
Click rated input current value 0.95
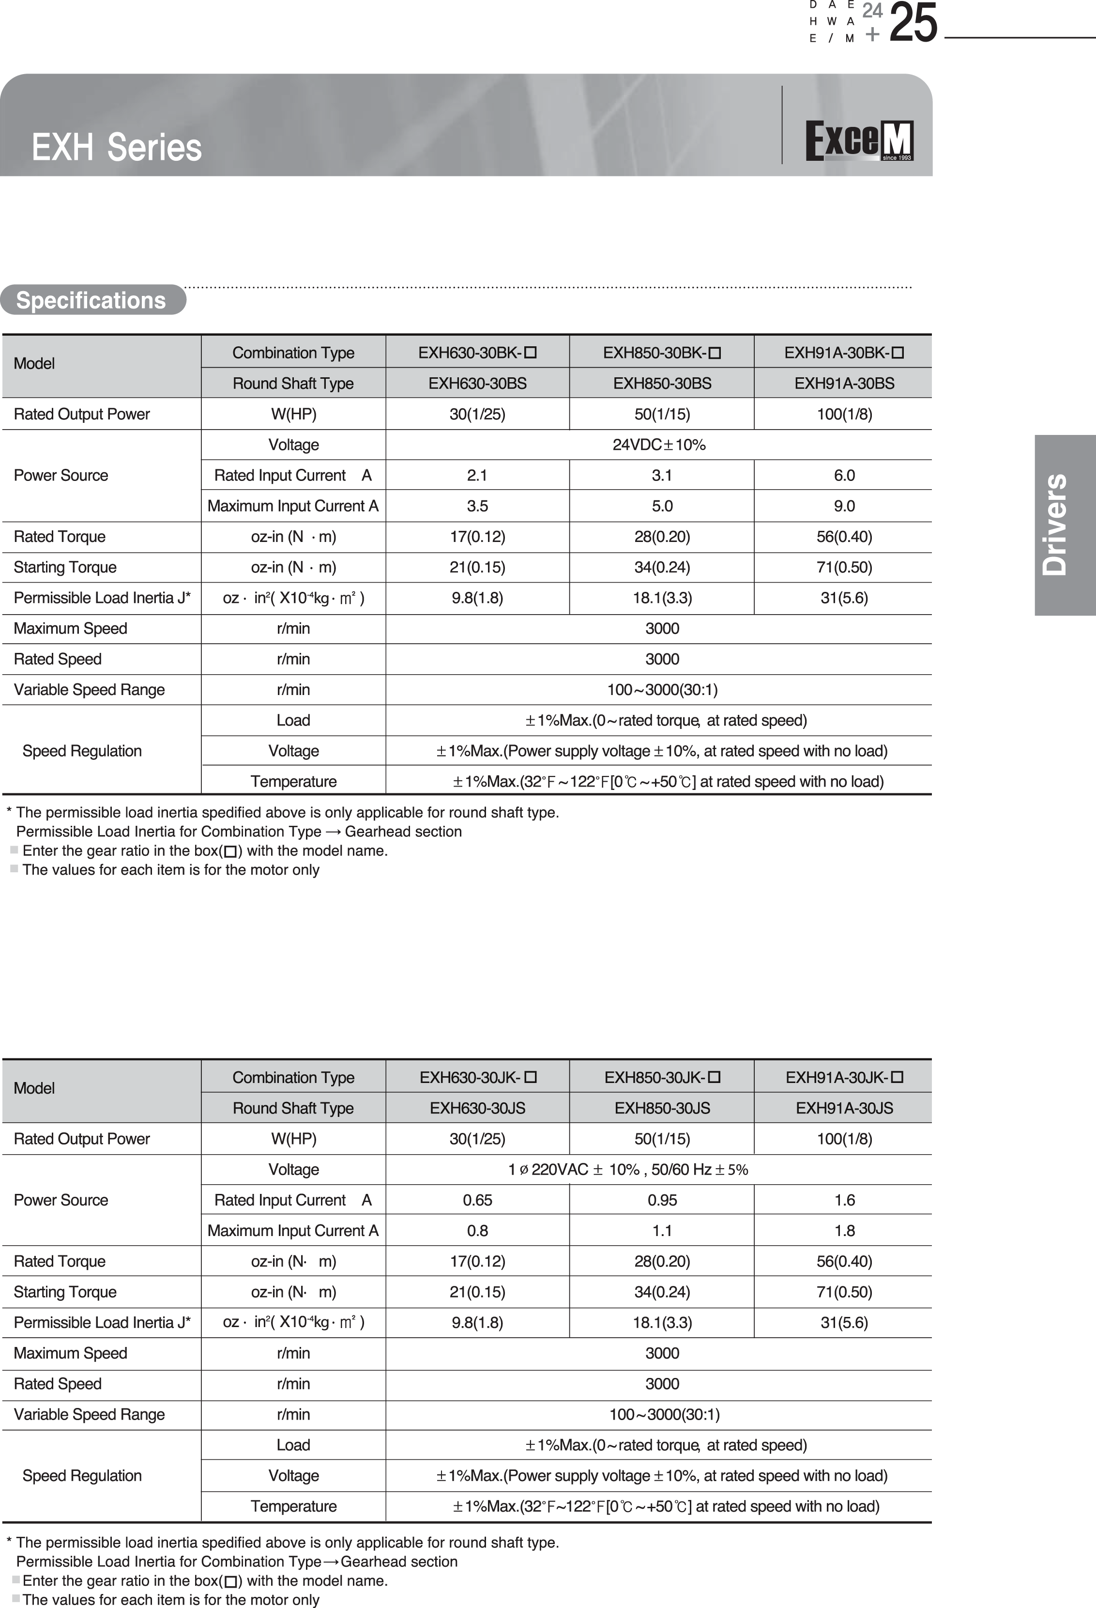(x=662, y=1200)
